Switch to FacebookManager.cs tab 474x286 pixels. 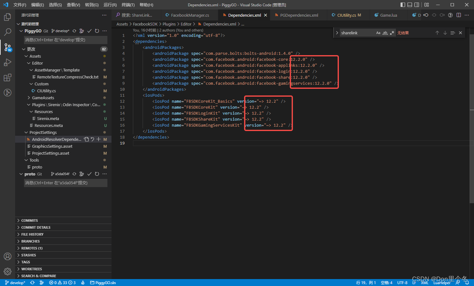coord(190,15)
